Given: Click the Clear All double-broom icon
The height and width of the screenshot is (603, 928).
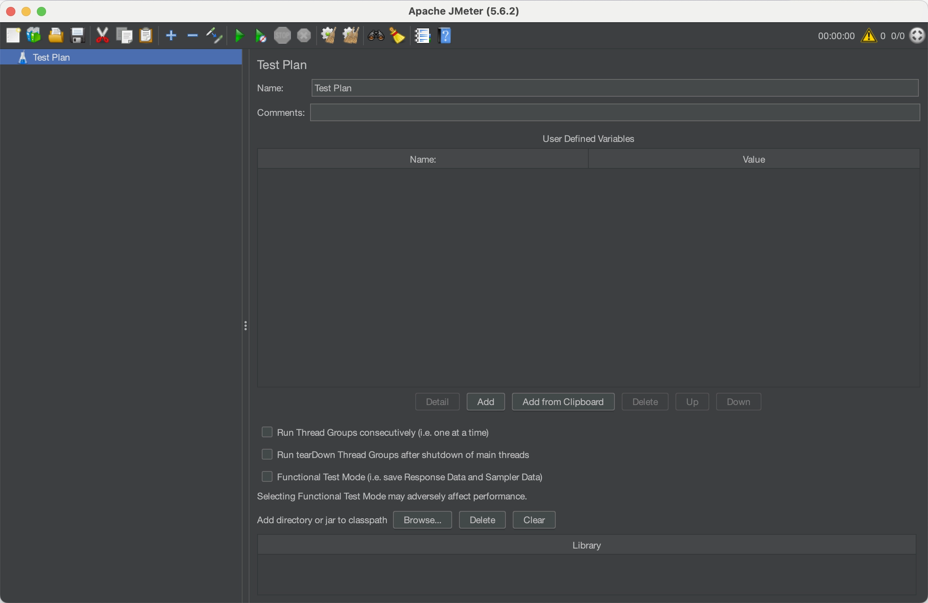Looking at the screenshot, I should [350, 35].
